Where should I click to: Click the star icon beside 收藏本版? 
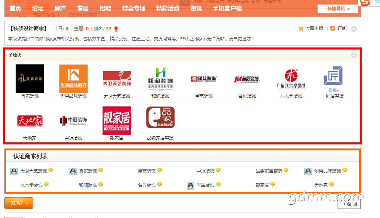tap(301, 28)
